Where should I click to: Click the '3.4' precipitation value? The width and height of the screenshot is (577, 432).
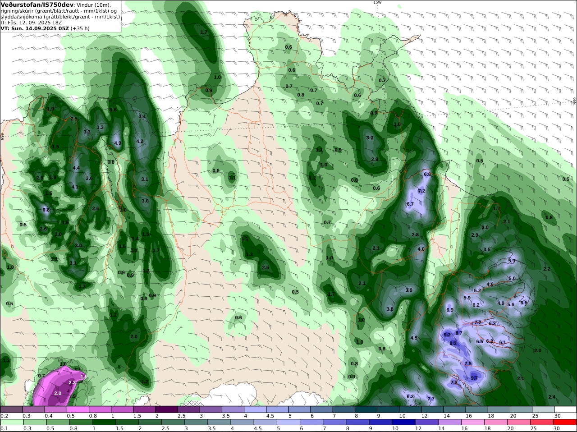[142, 116]
